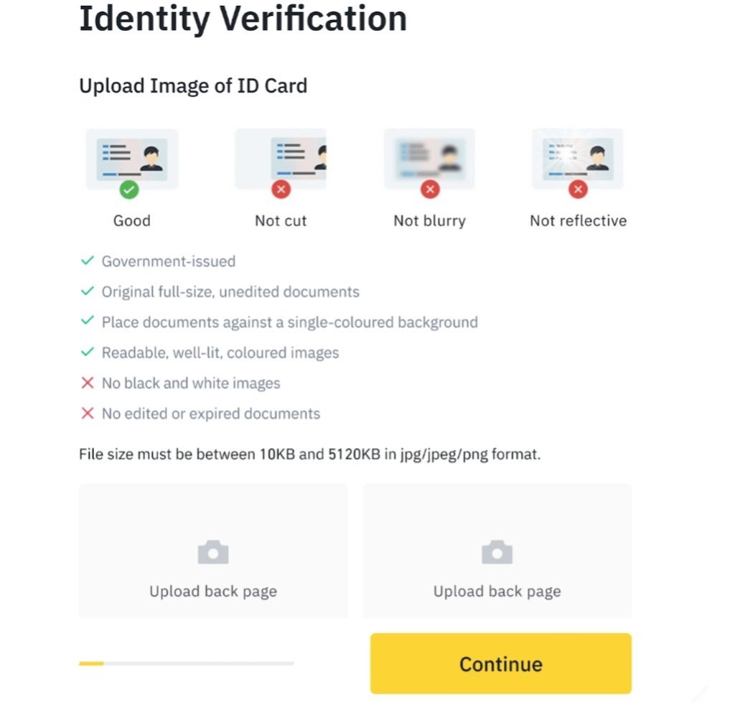Click the camera icon in the right upload box
This screenshot has height=702, width=735.
pos(497,552)
